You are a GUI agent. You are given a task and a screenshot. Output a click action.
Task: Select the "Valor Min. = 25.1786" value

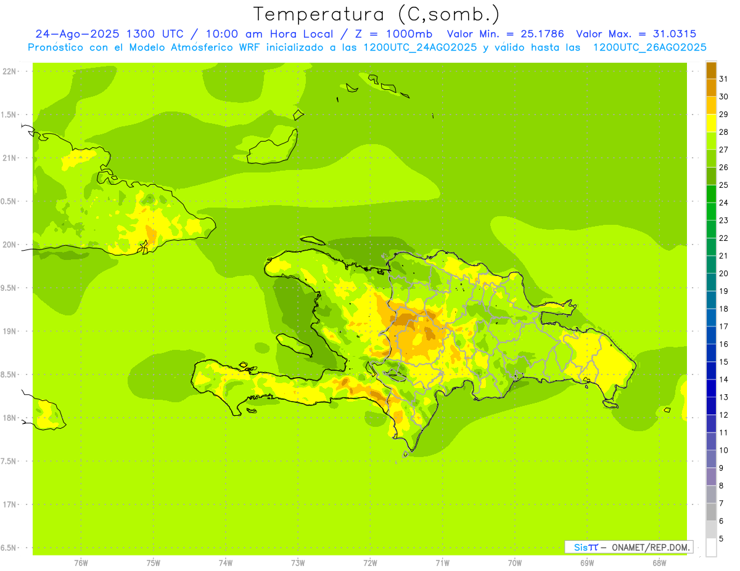coord(505,34)
